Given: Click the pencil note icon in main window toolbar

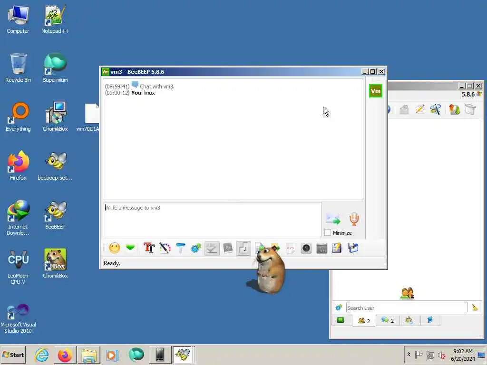Looking at the screenshot, I should click(420, 109).
